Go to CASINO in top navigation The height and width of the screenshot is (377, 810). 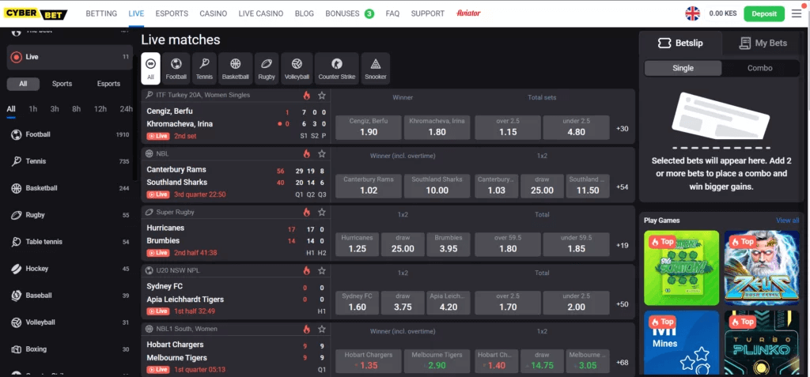click(214, 14)
